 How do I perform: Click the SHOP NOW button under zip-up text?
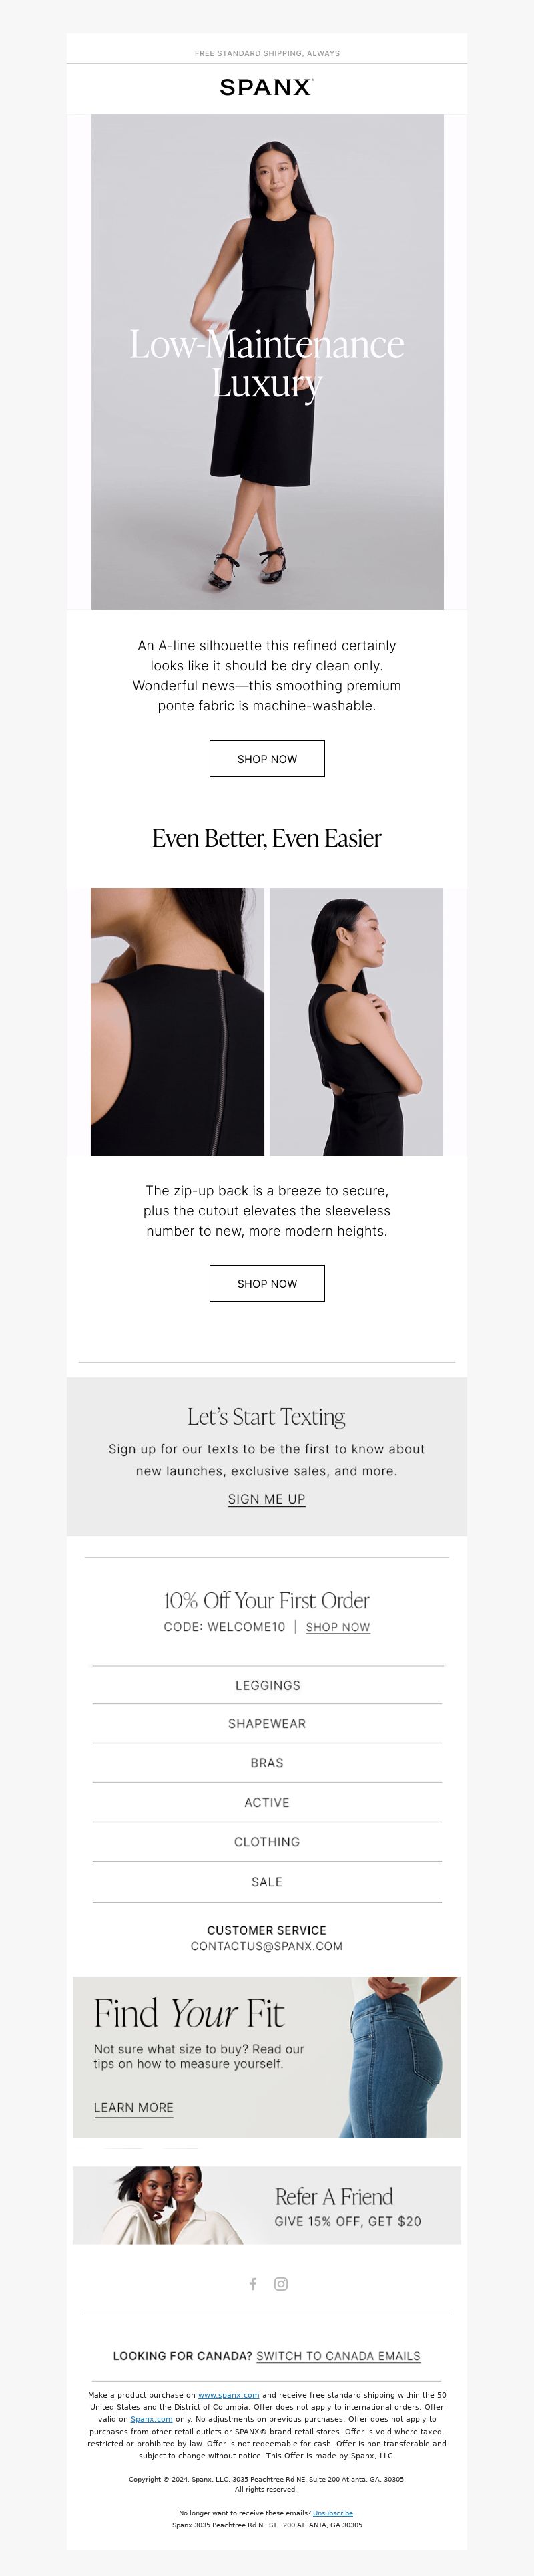tap(266, 1283)
